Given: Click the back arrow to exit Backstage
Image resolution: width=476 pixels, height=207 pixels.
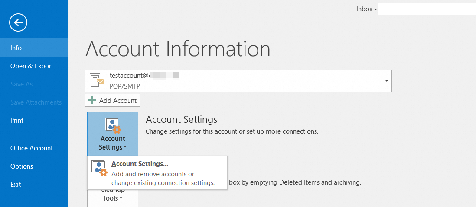Looking at the screenshot, I should tap(18, 22).
